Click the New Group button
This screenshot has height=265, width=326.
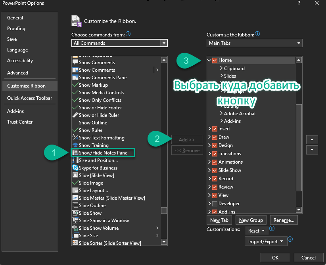pyautogui.click(x=251, y=220)
